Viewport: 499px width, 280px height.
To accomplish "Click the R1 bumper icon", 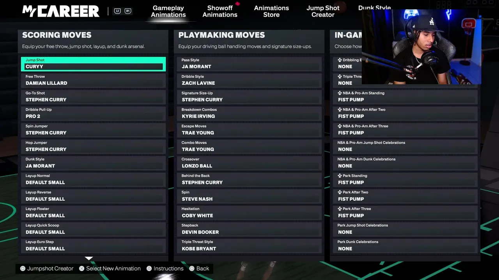I will point(127,11).
